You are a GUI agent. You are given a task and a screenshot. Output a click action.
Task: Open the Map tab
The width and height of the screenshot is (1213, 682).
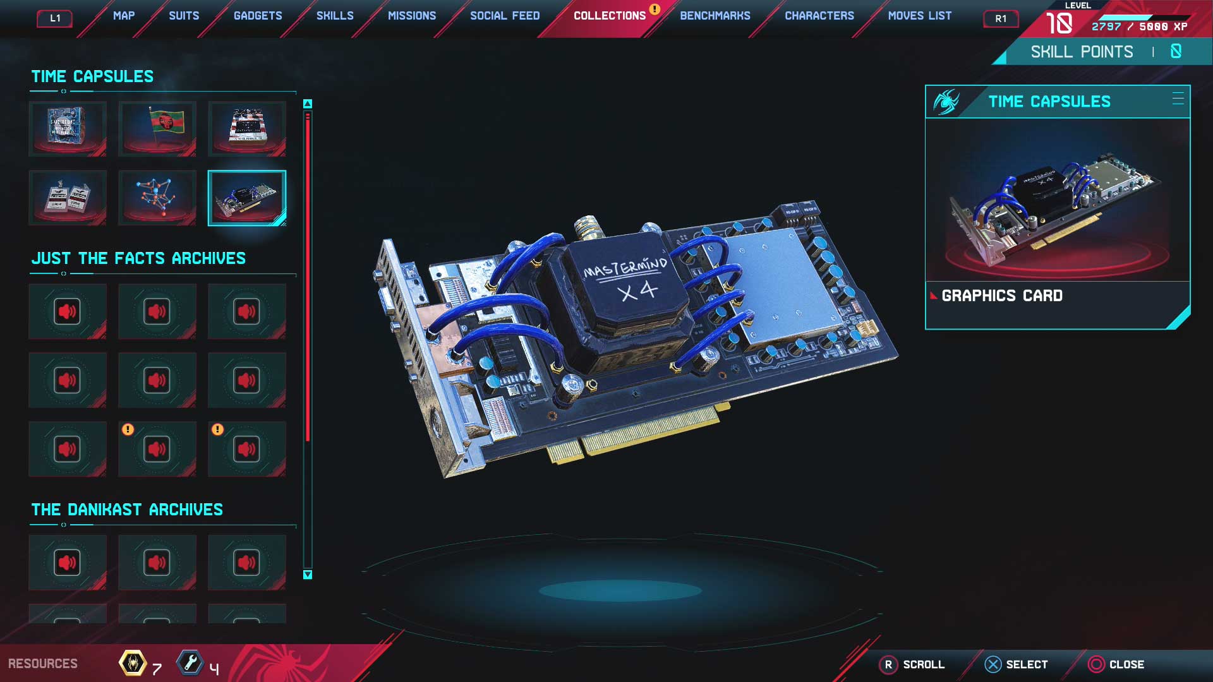tap(124, 16)
